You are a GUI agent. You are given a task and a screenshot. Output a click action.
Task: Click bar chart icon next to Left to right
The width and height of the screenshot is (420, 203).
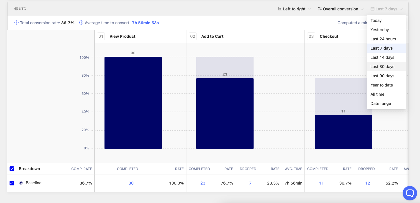point(280,9)
